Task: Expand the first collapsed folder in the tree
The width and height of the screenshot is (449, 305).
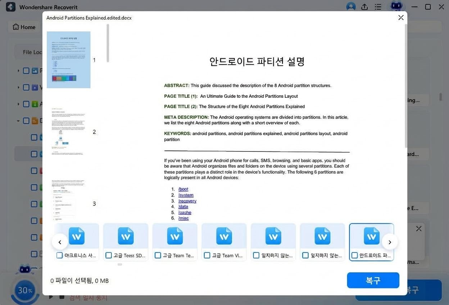Action: pos(18,70)
